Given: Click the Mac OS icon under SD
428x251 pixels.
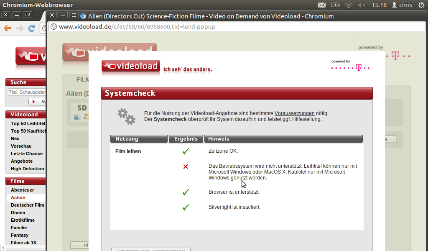Looking at the screenshot, I should (x=77, y=117).
